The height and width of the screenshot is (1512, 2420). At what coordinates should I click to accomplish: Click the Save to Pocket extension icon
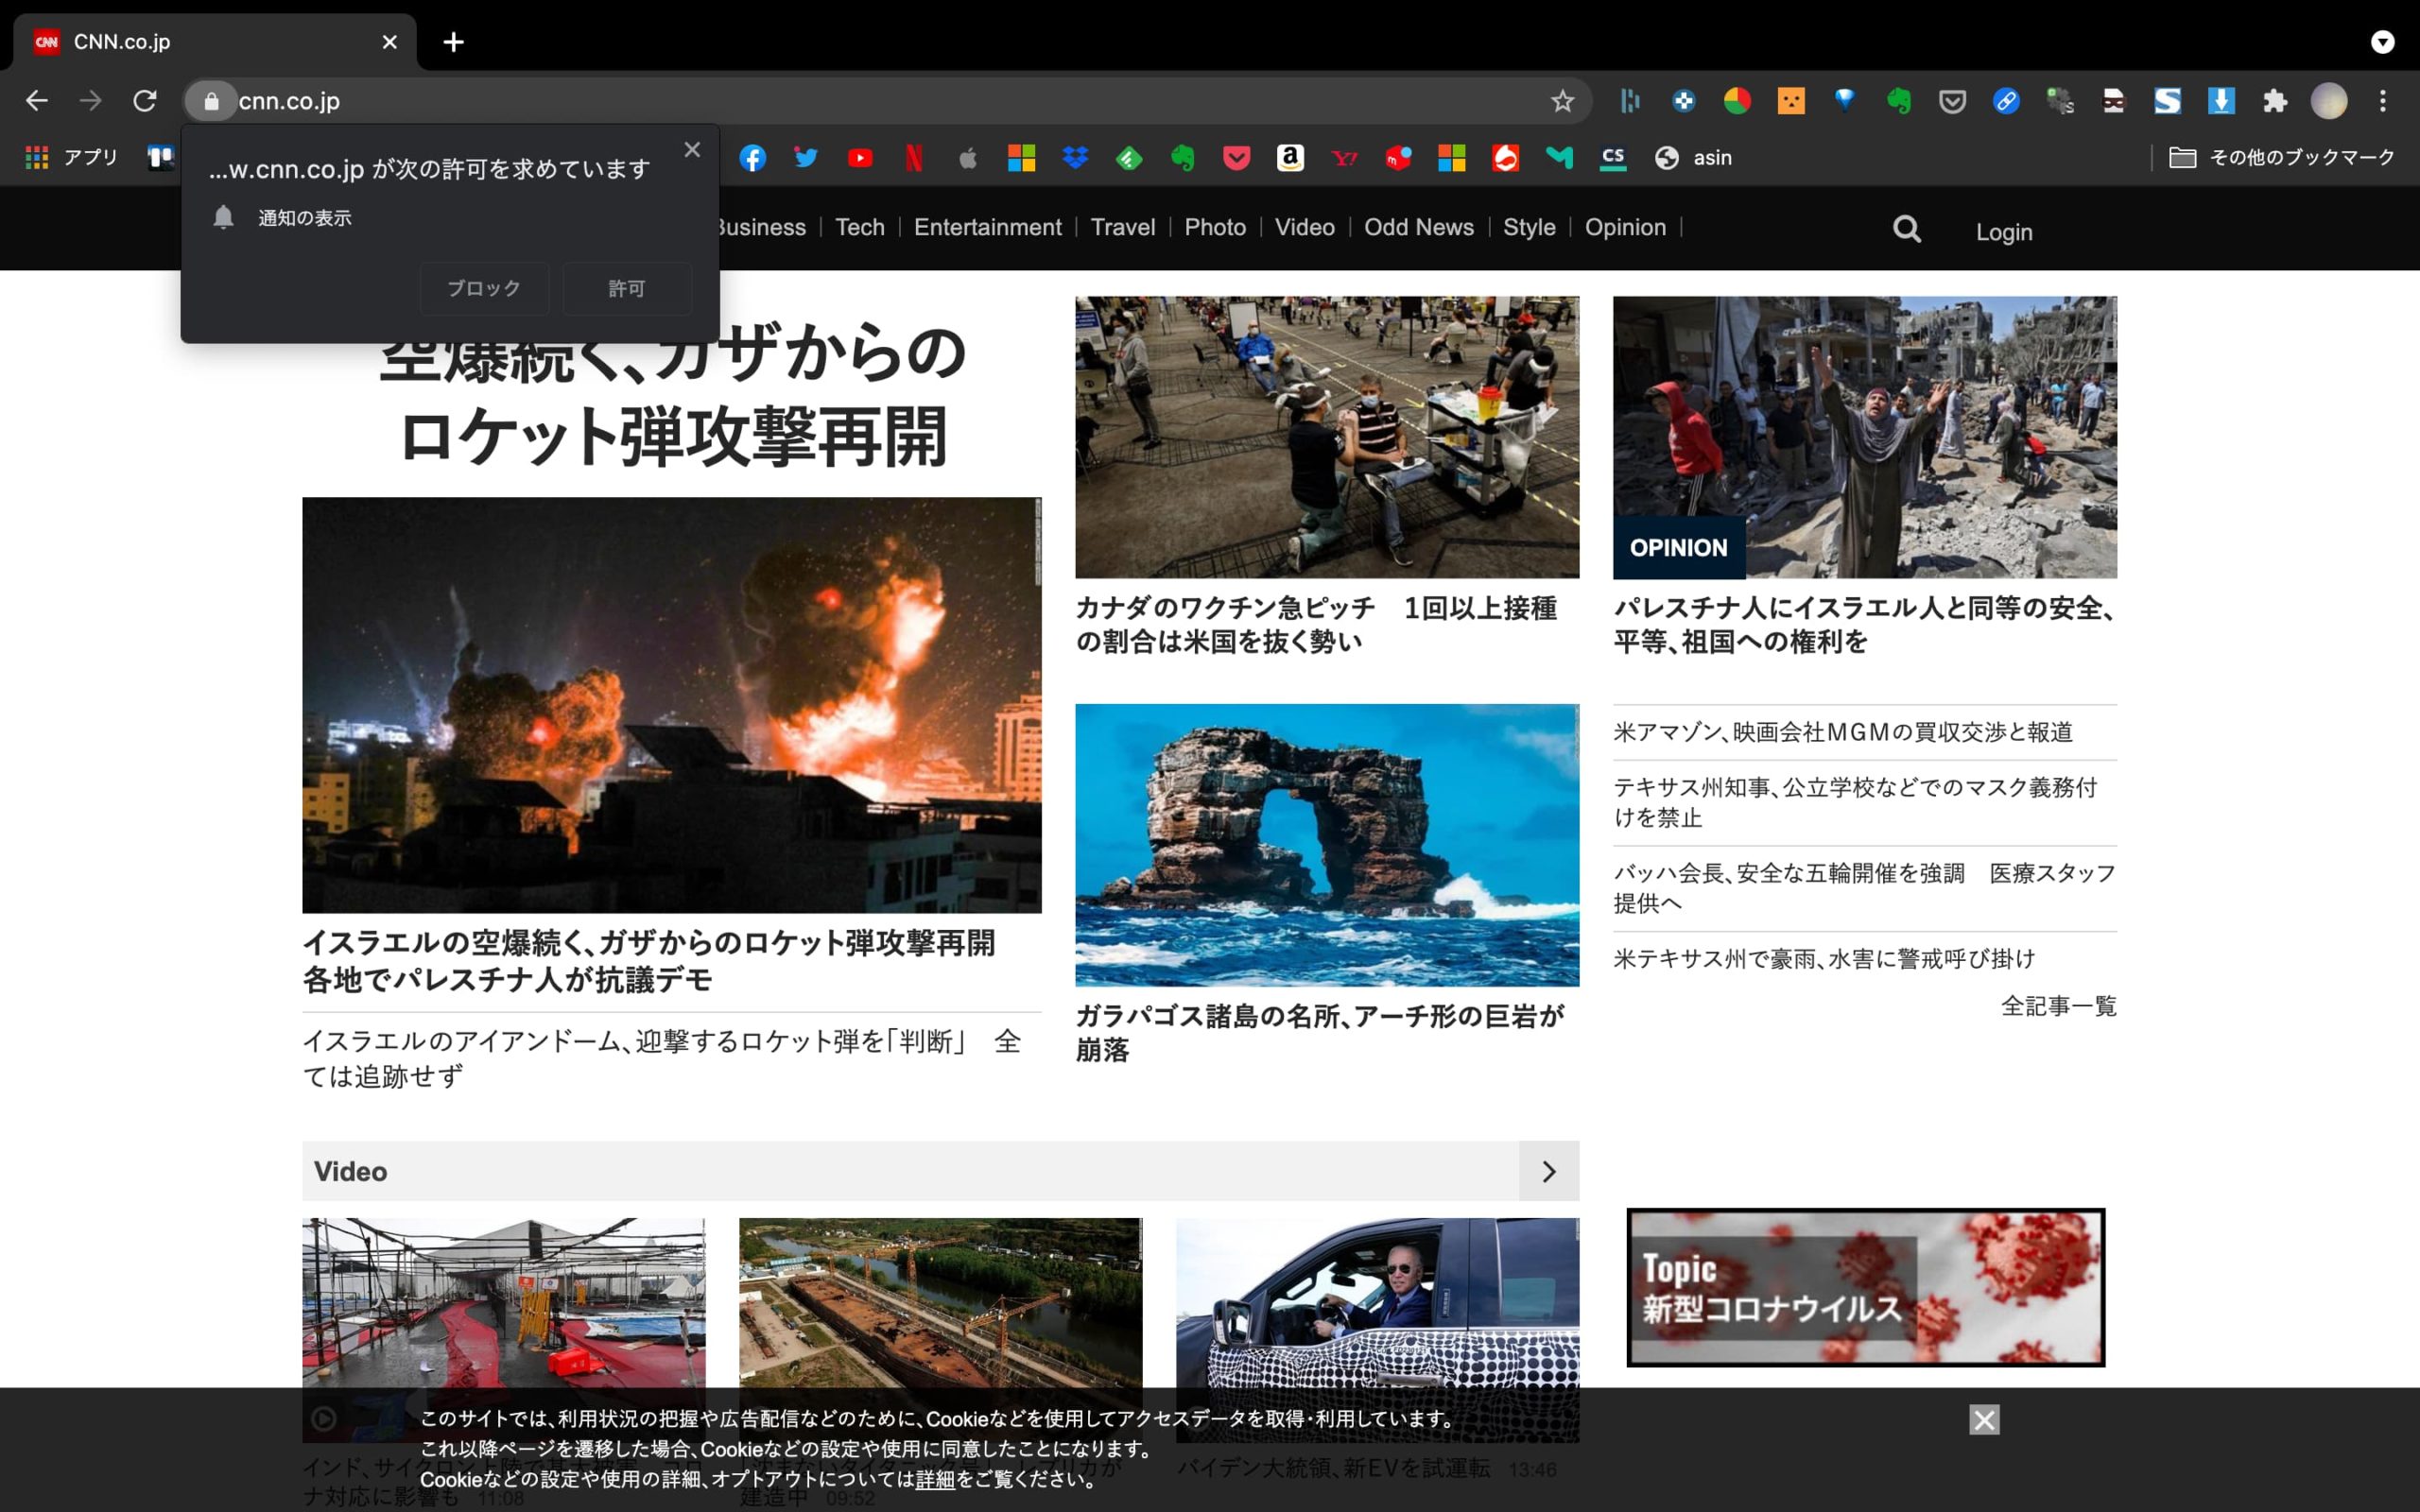[x=1952, y=101]
